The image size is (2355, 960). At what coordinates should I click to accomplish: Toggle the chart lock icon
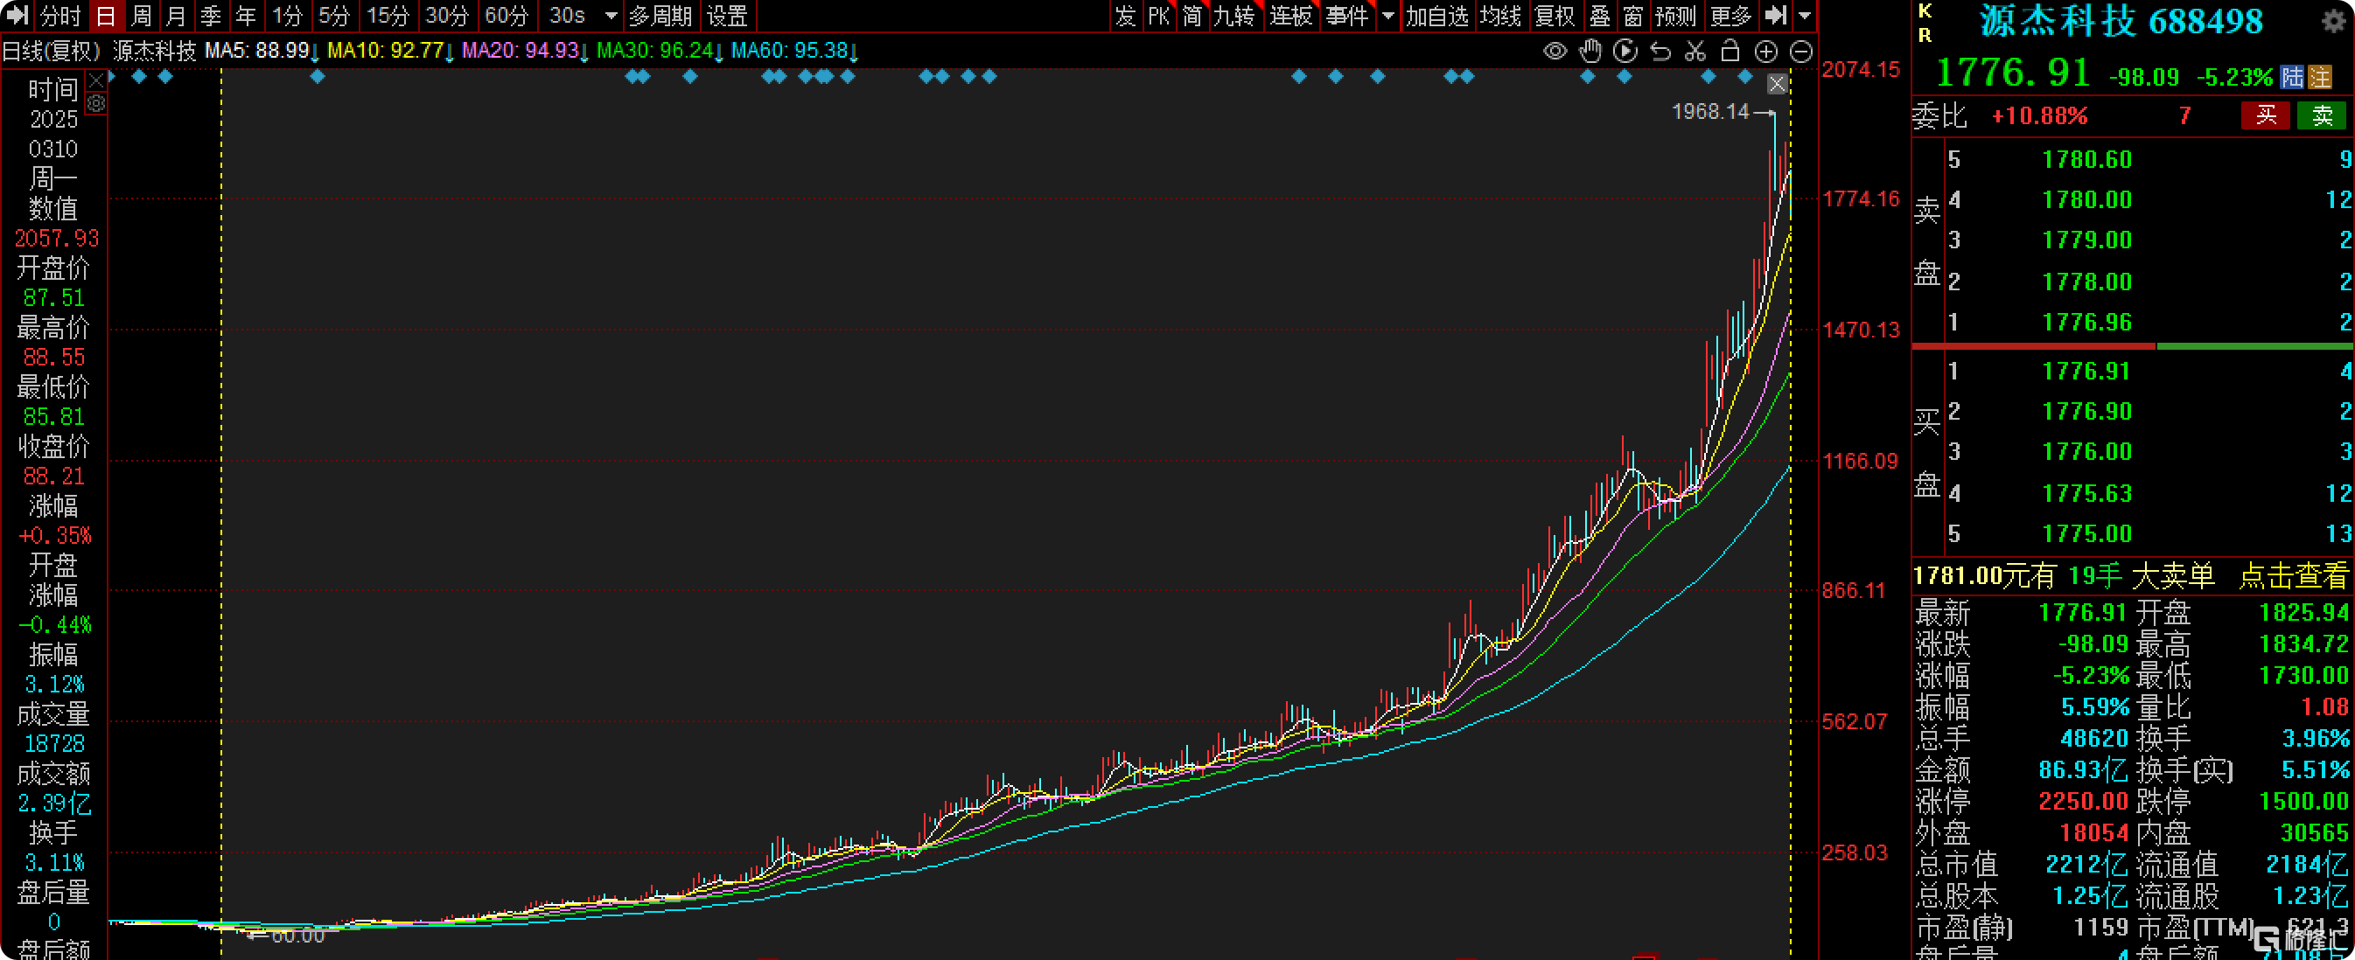tap(1730, 52)
